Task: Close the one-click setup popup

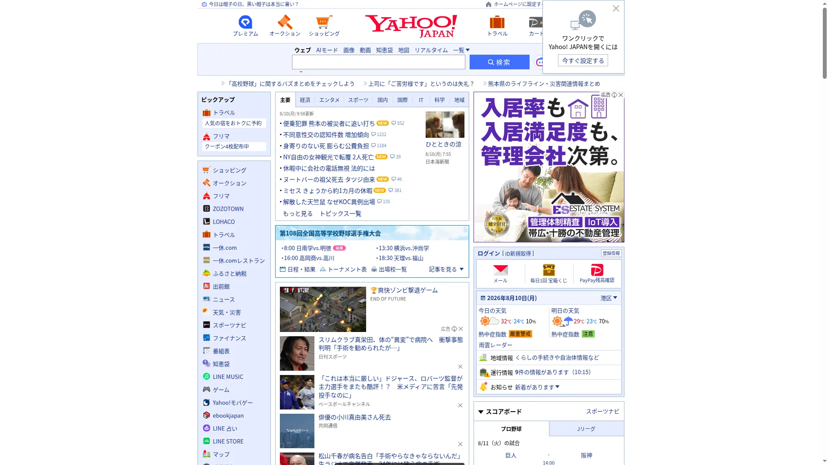Action: 616,9
